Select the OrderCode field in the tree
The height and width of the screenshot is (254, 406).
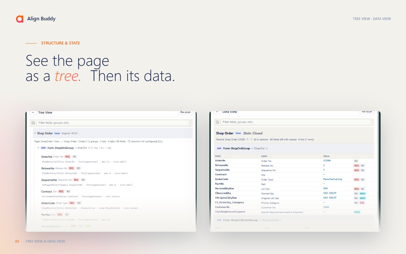coord(48,203)
